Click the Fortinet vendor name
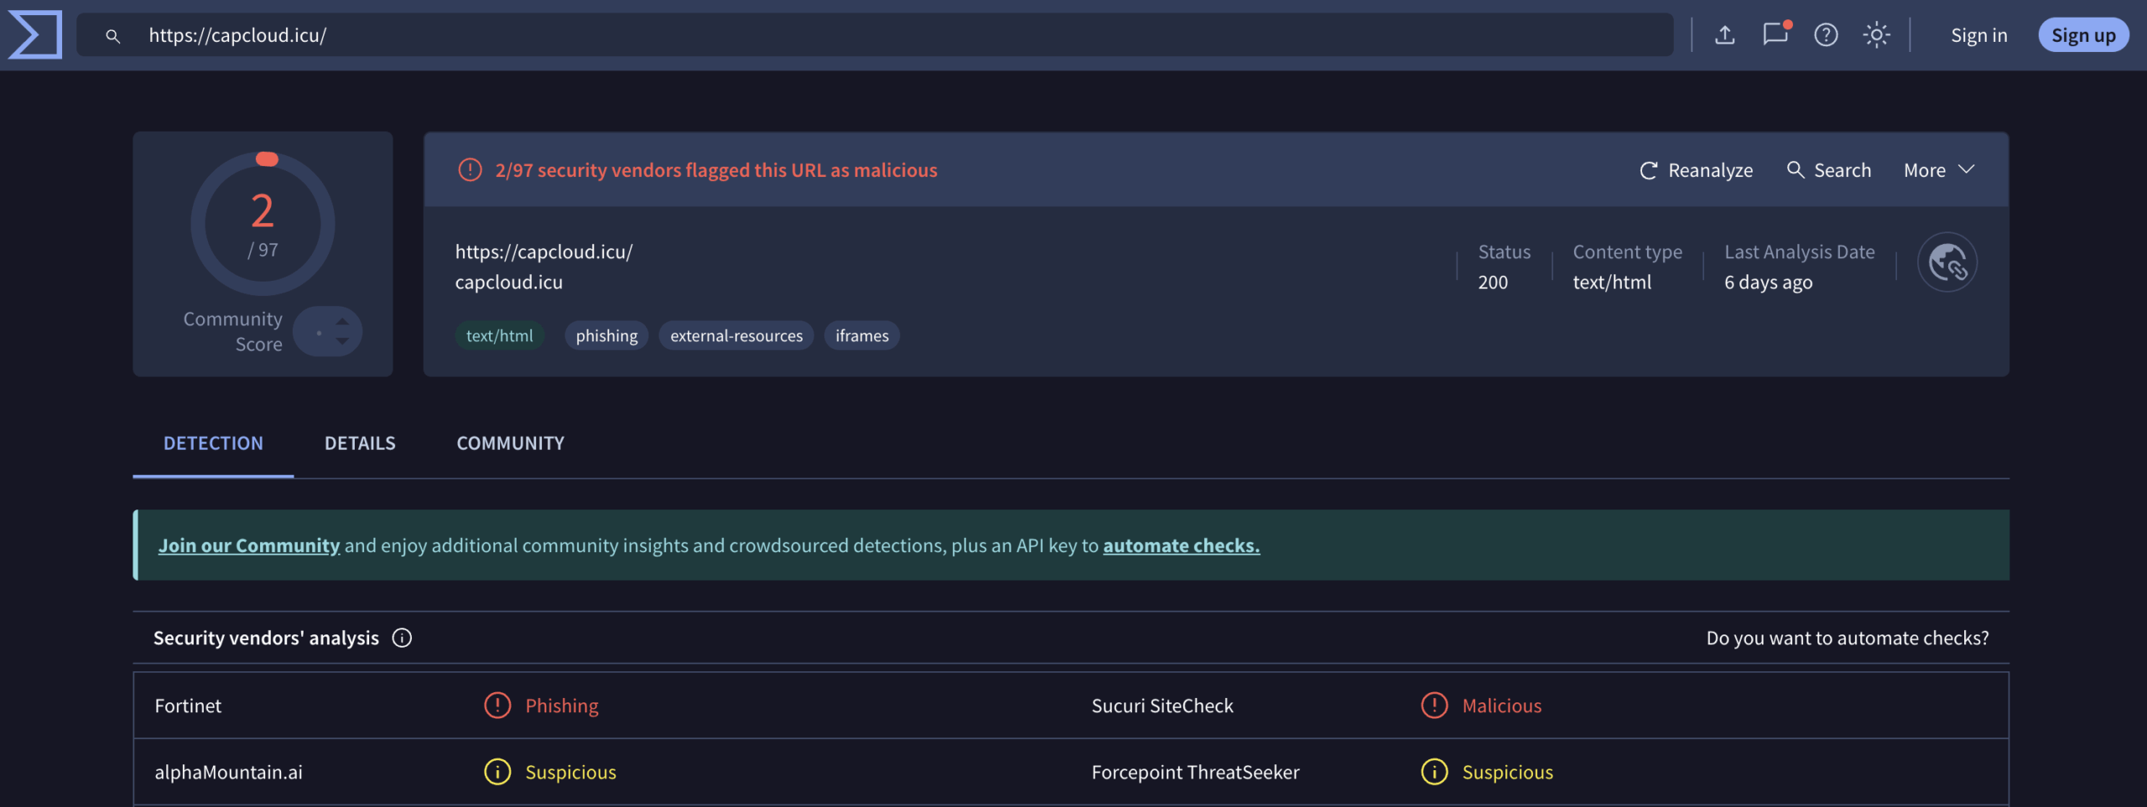The width and height of the screenshot is (2147, 807). [x=188, y=706]
